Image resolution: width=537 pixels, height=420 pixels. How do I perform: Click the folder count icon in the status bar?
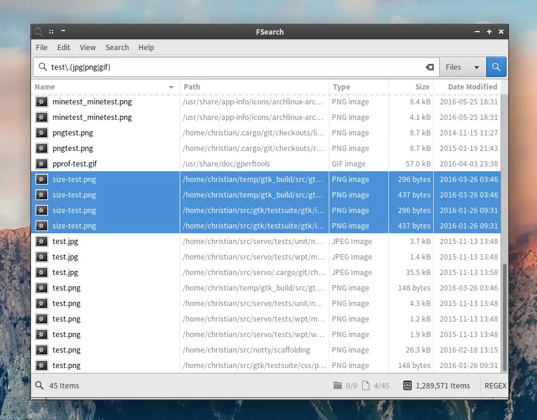(x=338, y=386)
